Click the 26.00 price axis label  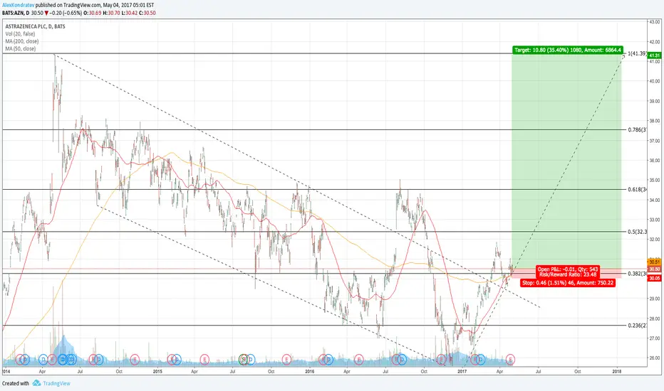click(654, 358)
